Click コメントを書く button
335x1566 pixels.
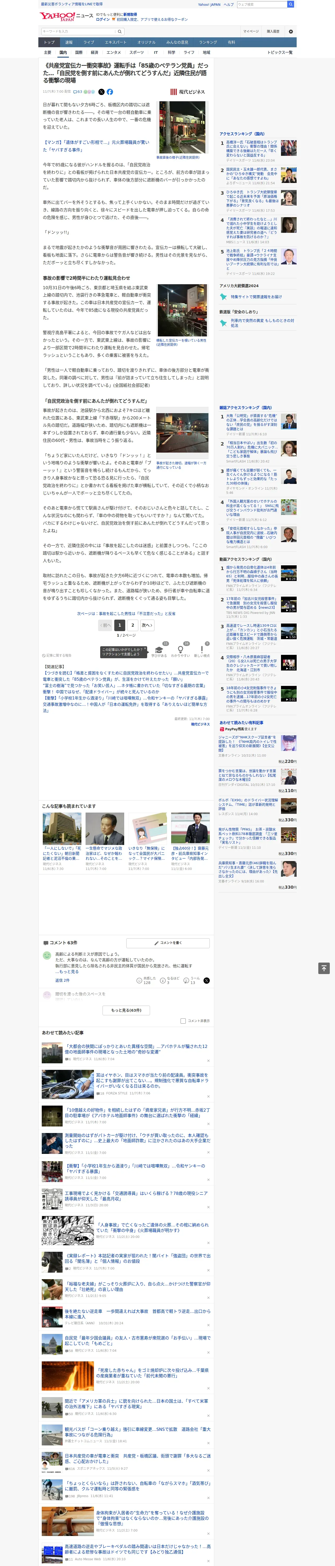[168, 943]
